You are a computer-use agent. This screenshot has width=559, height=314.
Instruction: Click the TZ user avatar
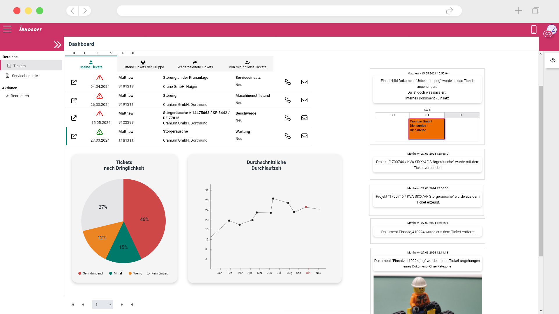[551, 29]
